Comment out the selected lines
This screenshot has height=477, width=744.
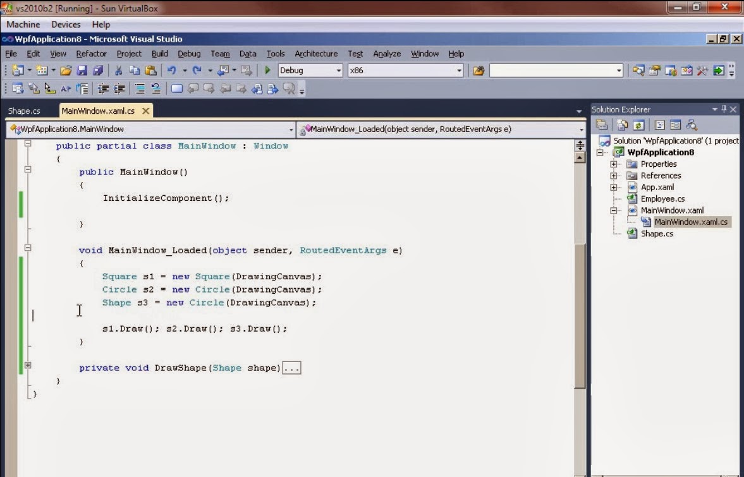point(140,88)
